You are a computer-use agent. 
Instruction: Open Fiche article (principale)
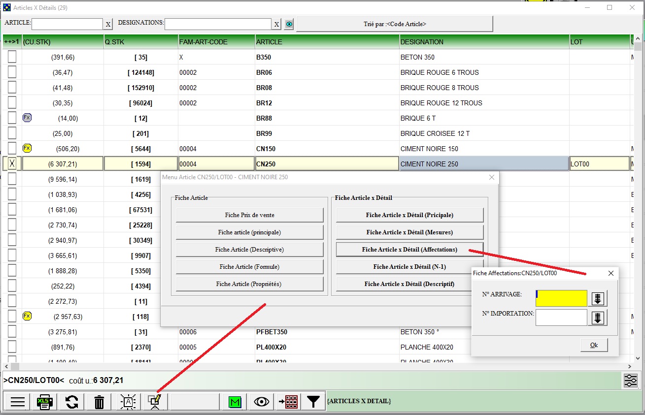(x=249, y=232)
